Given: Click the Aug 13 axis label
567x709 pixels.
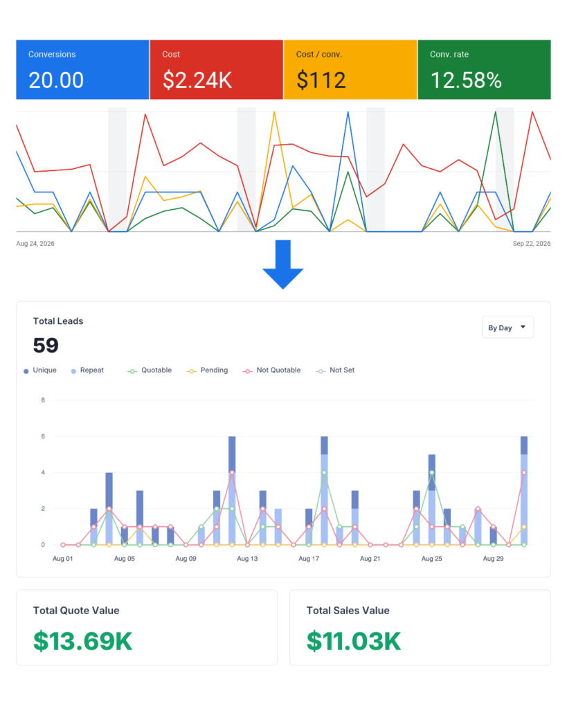Looking at the screenshot, I should tap(247, 559).
